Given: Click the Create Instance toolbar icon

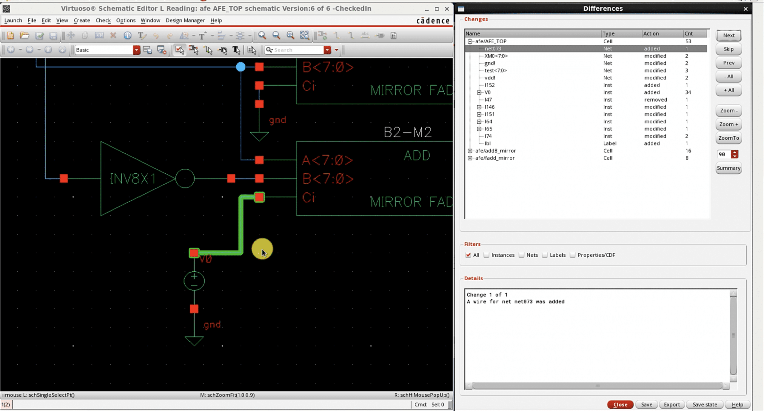Looking at the screenshot, I should [322, 36].
